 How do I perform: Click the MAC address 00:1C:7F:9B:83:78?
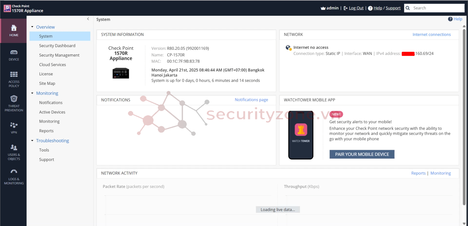tap(183, 61)
